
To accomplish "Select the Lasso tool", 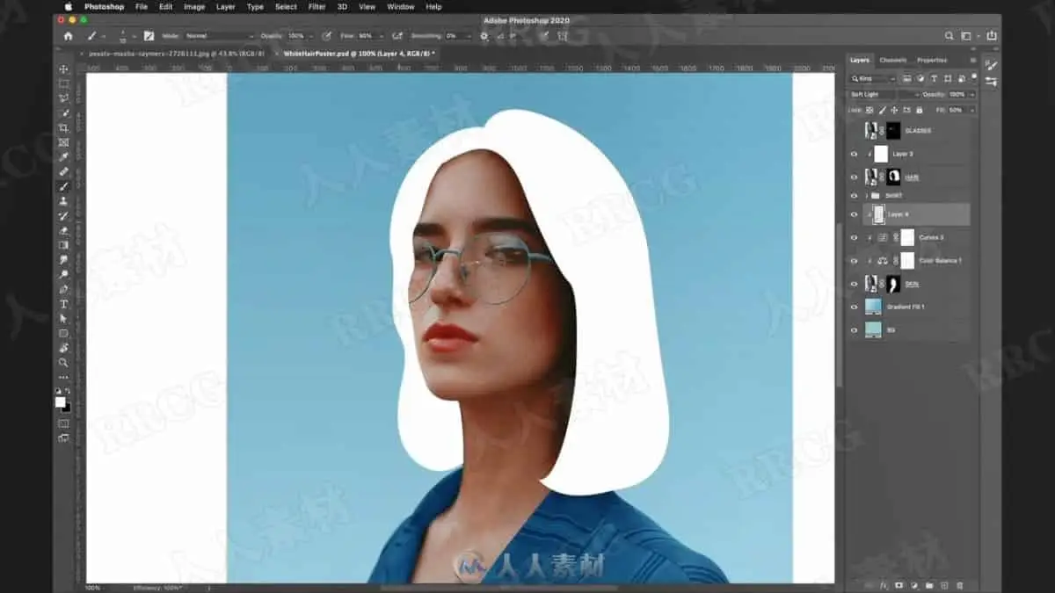I will point(63,98).
